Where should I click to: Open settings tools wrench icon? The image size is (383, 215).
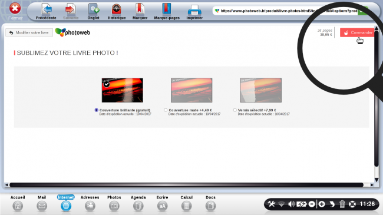[x=272, y=204]
